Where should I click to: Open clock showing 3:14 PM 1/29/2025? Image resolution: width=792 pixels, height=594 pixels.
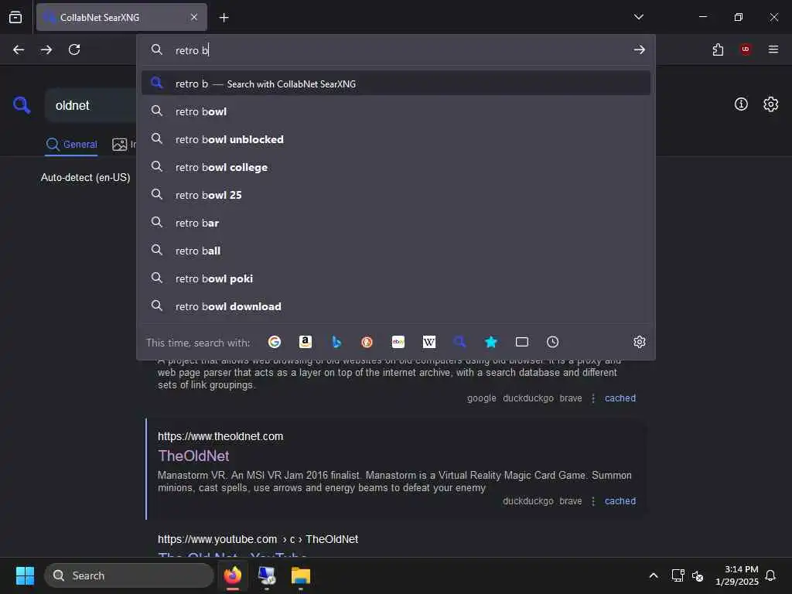737,575
